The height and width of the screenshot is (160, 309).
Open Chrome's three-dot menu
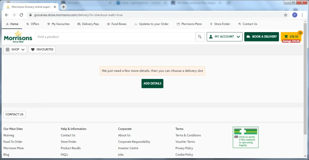tap(302, 15)
